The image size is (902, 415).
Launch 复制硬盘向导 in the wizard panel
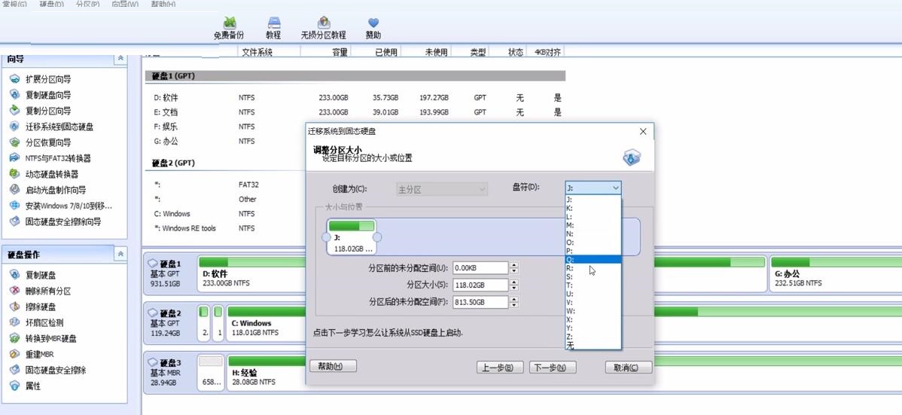[x=47, y=95]
